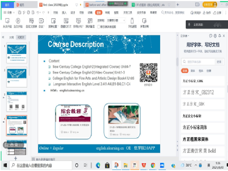The height and width of the screenshot is (171, 228).
Task: Expand Slide Show Settings dropdown arrow
Action: tap(58, 27)
